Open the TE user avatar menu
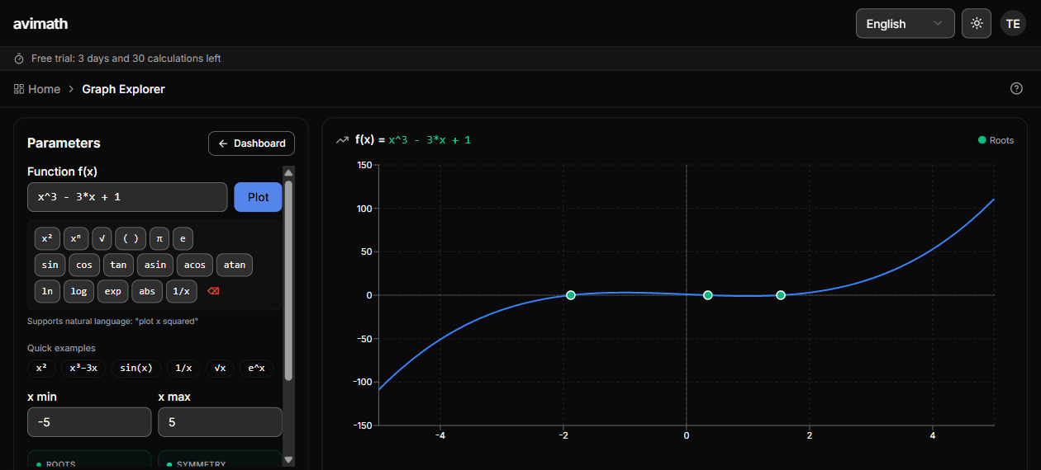 (1013, 23)
